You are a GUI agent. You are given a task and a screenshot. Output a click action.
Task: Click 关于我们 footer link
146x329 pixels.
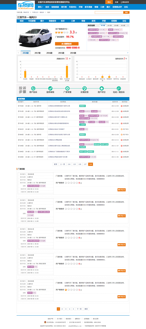pos(60,319)
